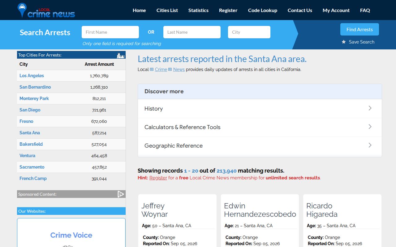
Task: Click the Arrest Amount column header
Action: [99, 64]
